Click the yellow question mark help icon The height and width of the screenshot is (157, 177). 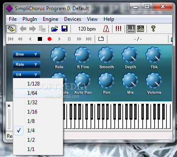click(153, 29)
